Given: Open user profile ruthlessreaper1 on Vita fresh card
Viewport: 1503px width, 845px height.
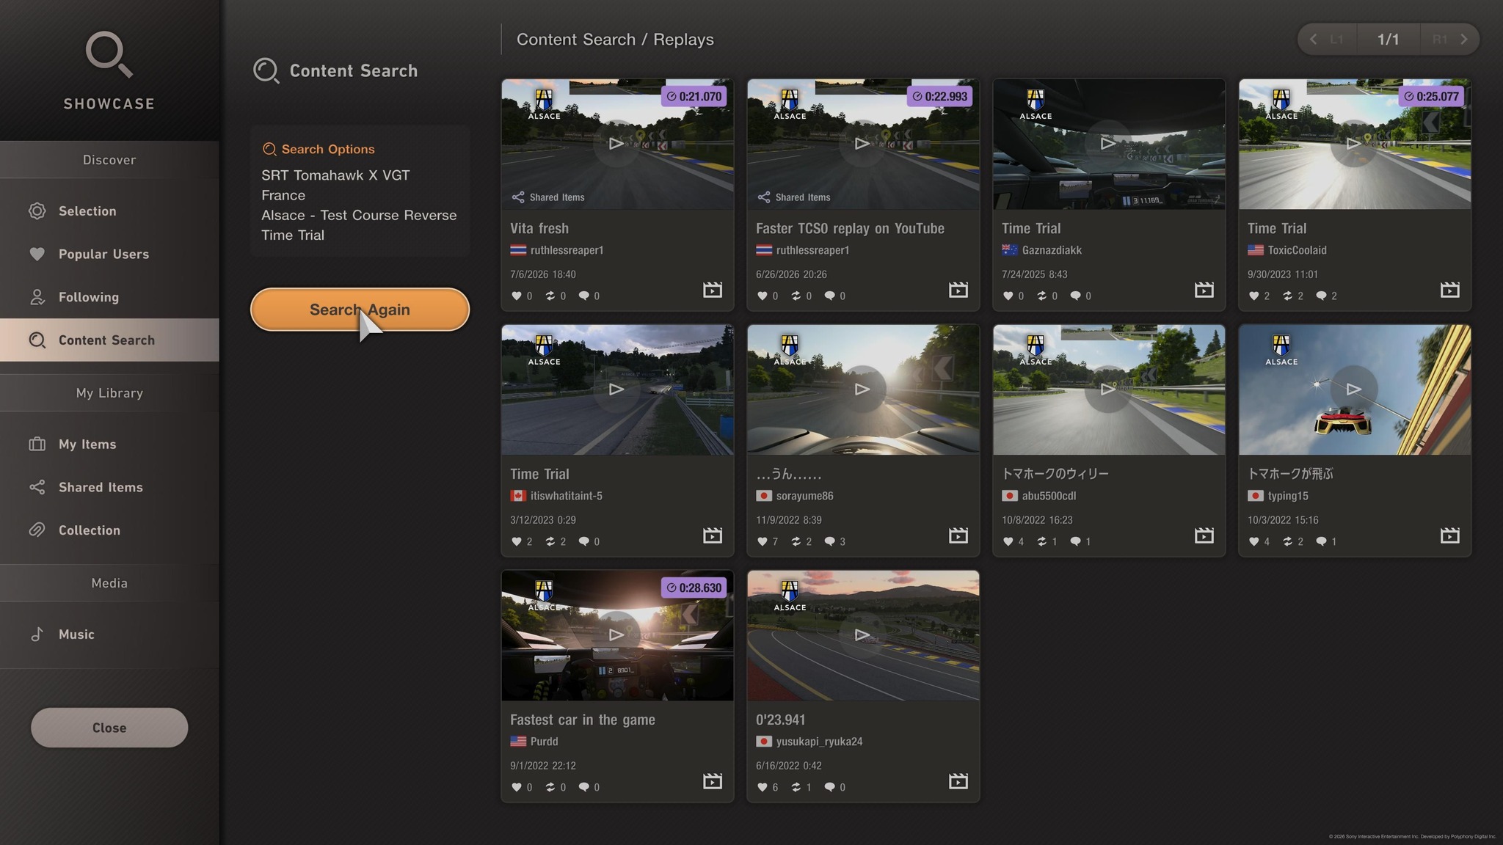Looking at the screenshot, I should [x=557, y=250].
